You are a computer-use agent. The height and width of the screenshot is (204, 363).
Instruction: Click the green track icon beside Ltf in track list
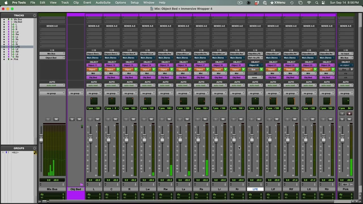(x=13, y=49)
